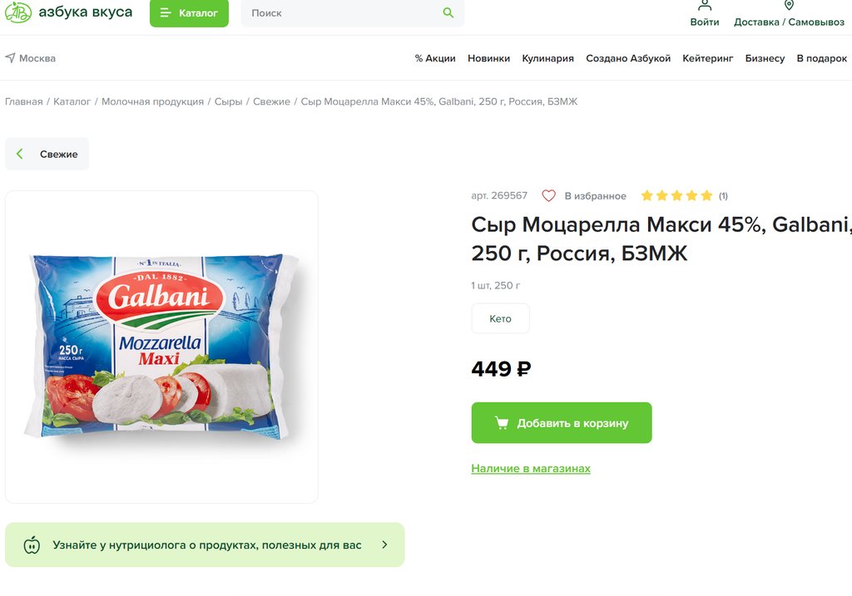Add product with Добавить в корзину

562,423
